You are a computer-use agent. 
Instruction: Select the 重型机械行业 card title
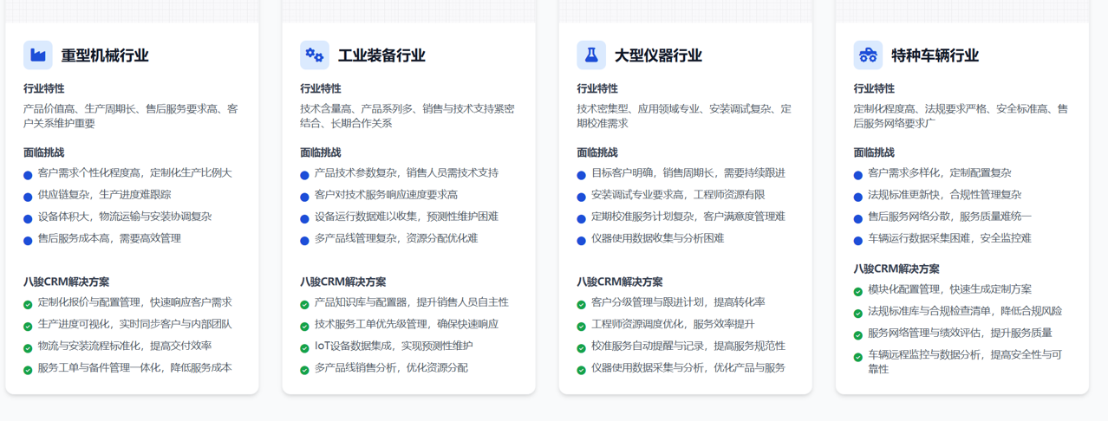105,55
